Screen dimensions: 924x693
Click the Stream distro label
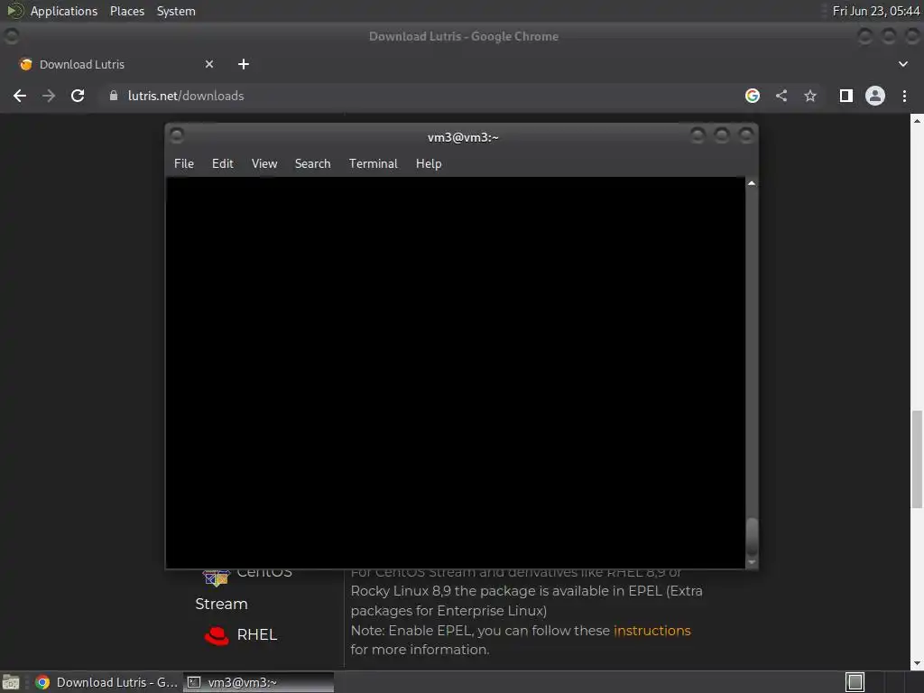click(221, 604)
